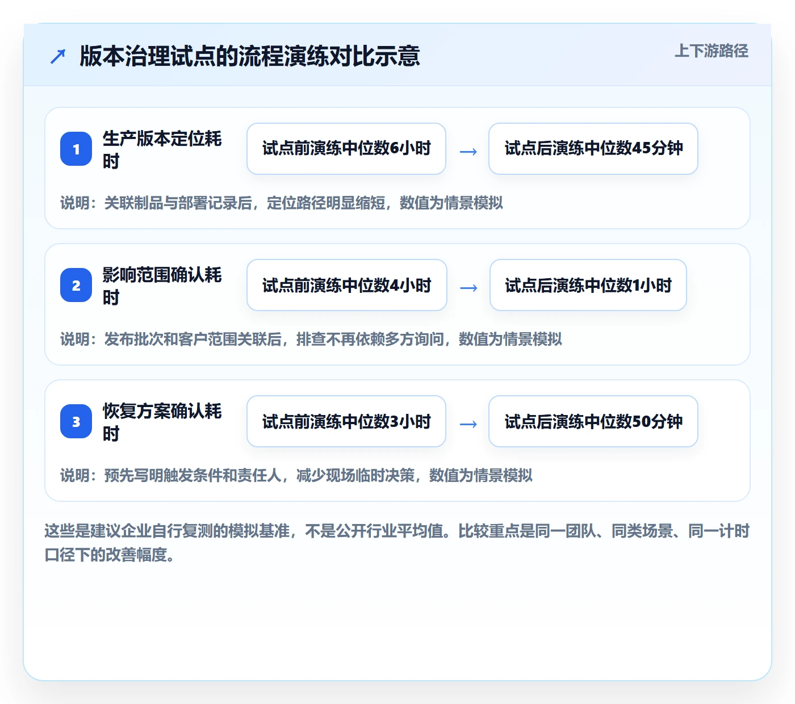Click the note starting 说明：发布批次和客户范围关联后
This screenshot has width=795, height=704.
[x=311, y=339]
